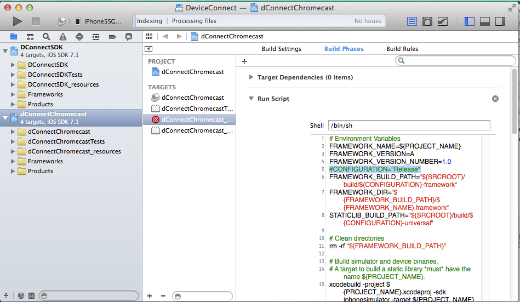
Task: Click the Stop button in toolbar
Action: coord(35,21)
